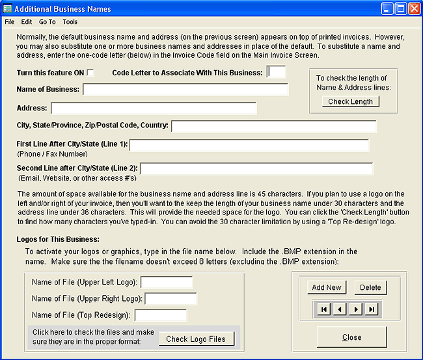Click into the Code Letter field

click(x=276, y=72)
